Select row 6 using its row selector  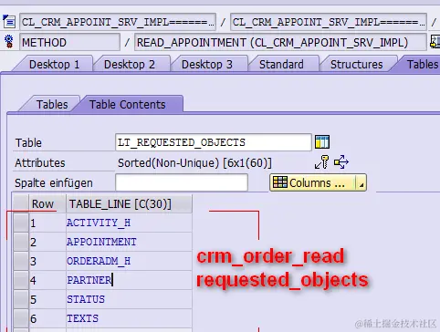coord(21,318)
